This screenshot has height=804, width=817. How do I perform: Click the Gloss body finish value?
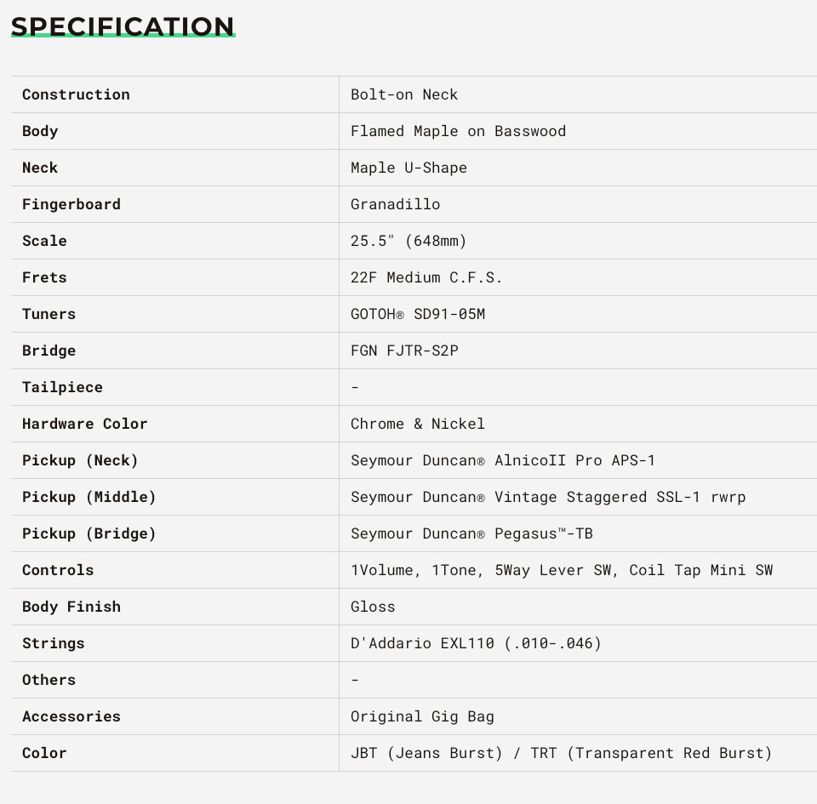[x=373, y=607]
